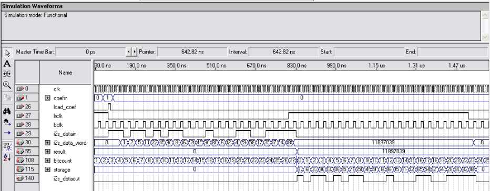Image resolution: width=490 pixels, height=191 pixels.
Task: Expand the coefin bus
Action: pos(47,98)
